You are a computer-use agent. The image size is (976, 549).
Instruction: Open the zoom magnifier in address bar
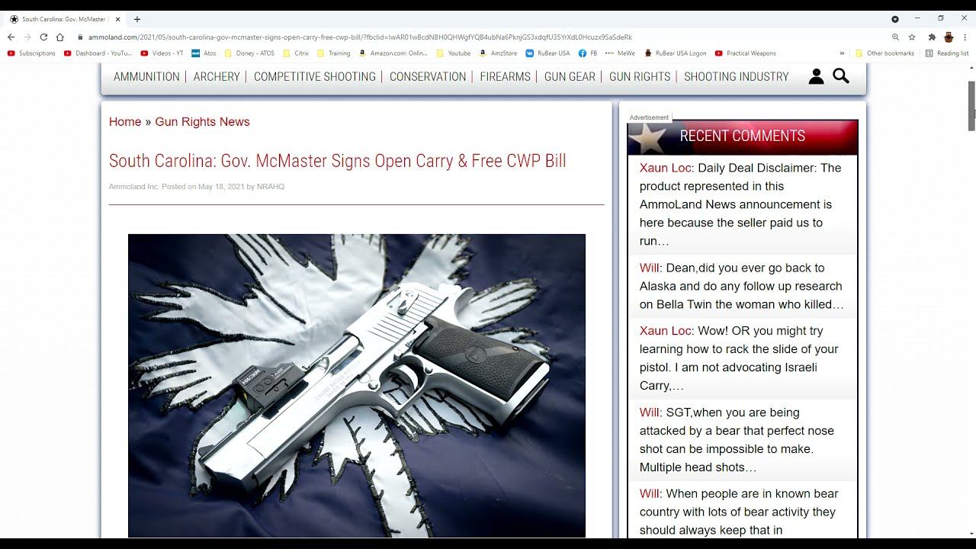pyautogui.click(x=895, y=37)
